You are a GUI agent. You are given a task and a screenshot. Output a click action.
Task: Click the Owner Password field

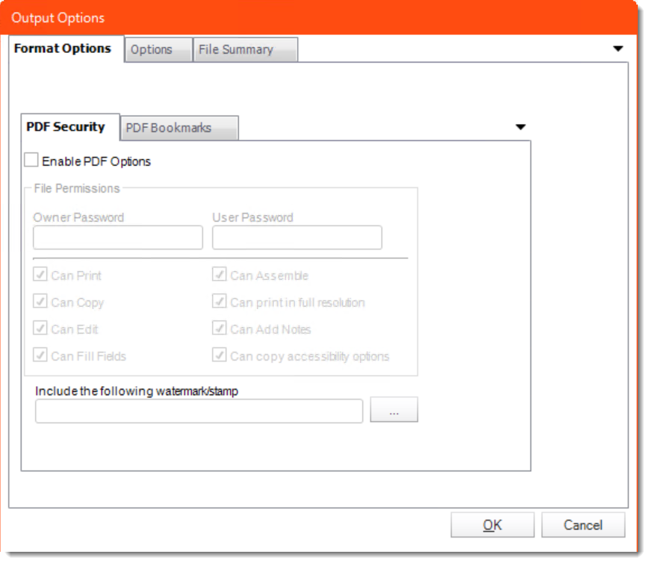point(117,237)
